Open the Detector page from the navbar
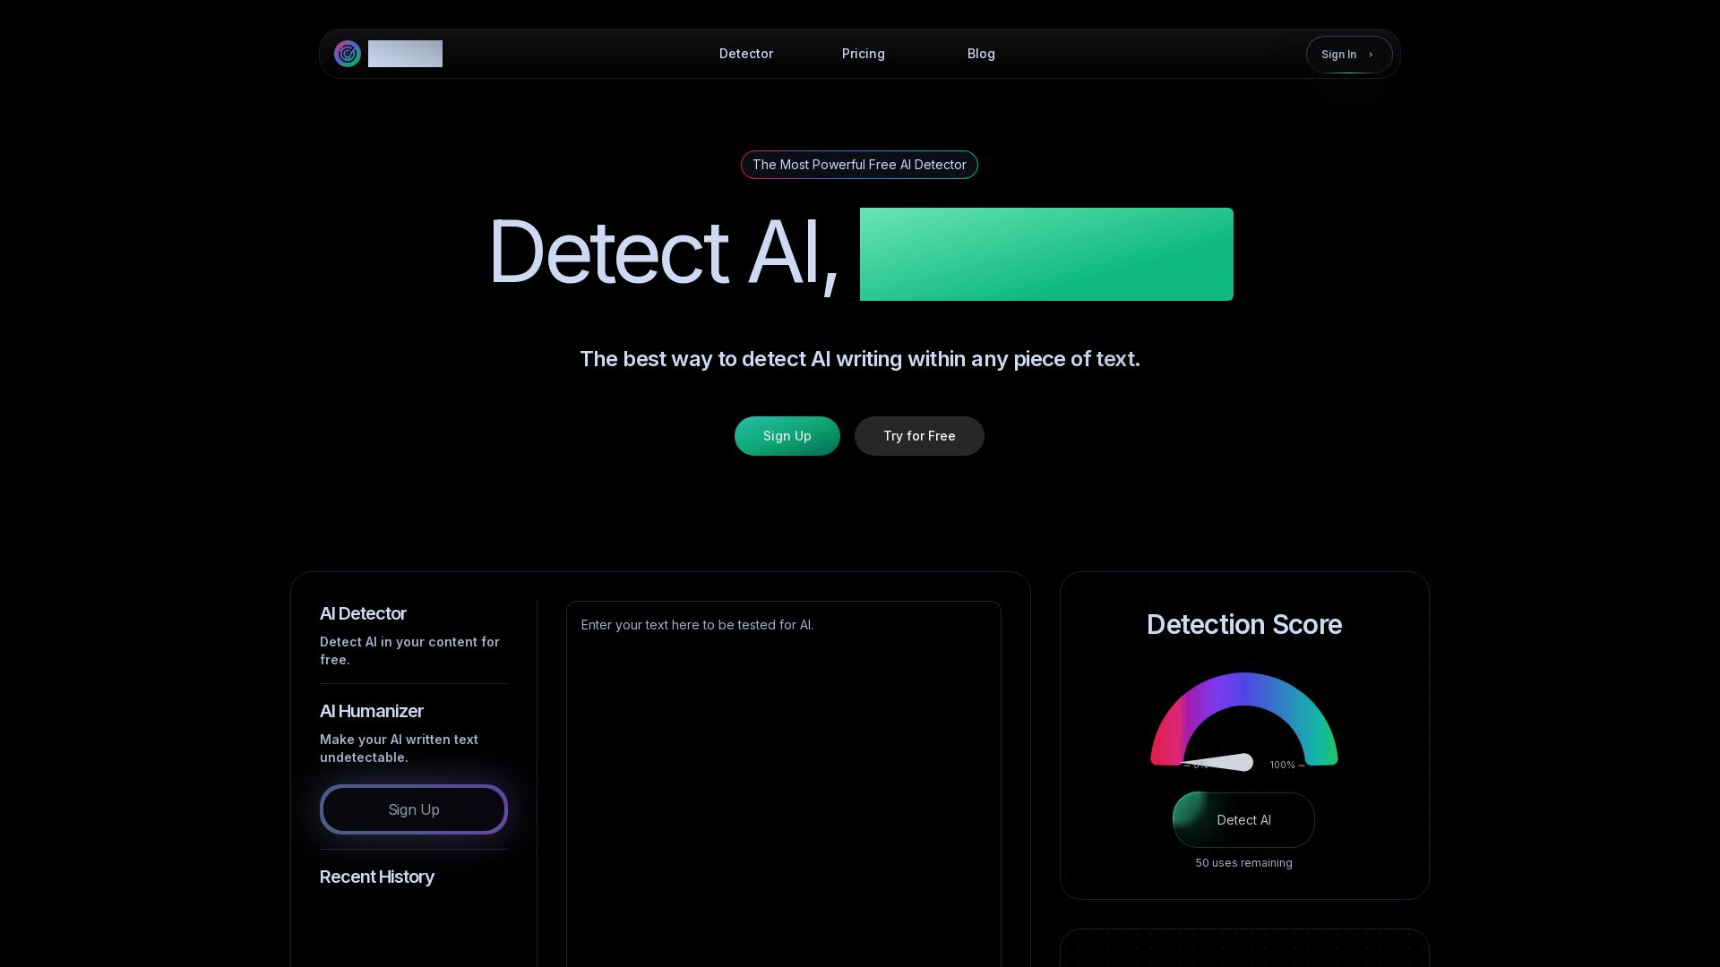Viewport: 1720px width, 967px height. [x=746, y=54]
